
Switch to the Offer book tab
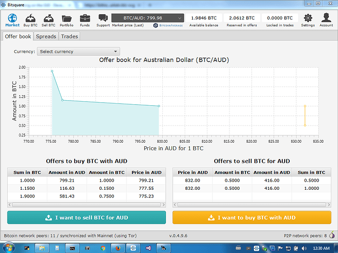pyautogui.click(x=18, y=36)
